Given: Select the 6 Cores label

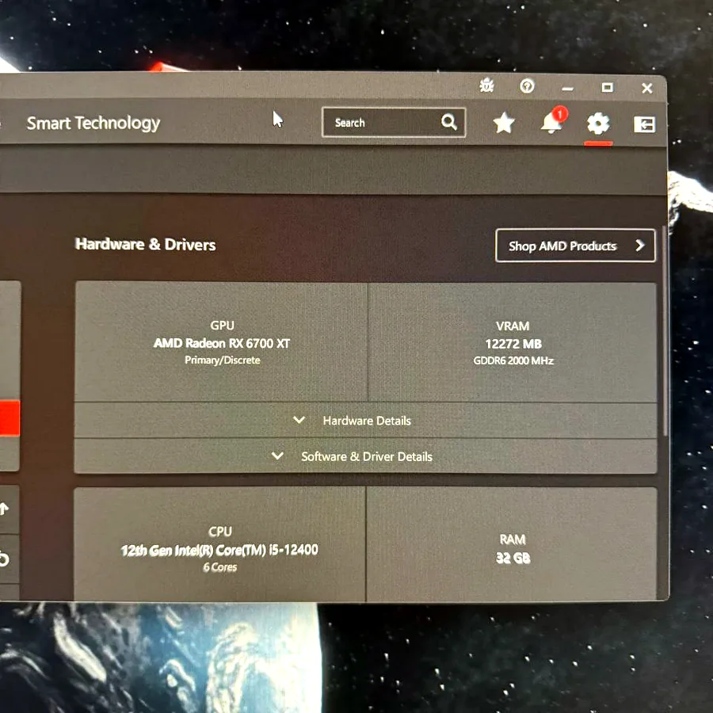Looking at the screenshot, I should (x=220, y=567).
